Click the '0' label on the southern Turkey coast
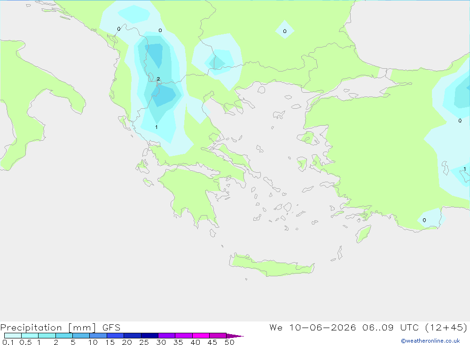 coord(424,220)
